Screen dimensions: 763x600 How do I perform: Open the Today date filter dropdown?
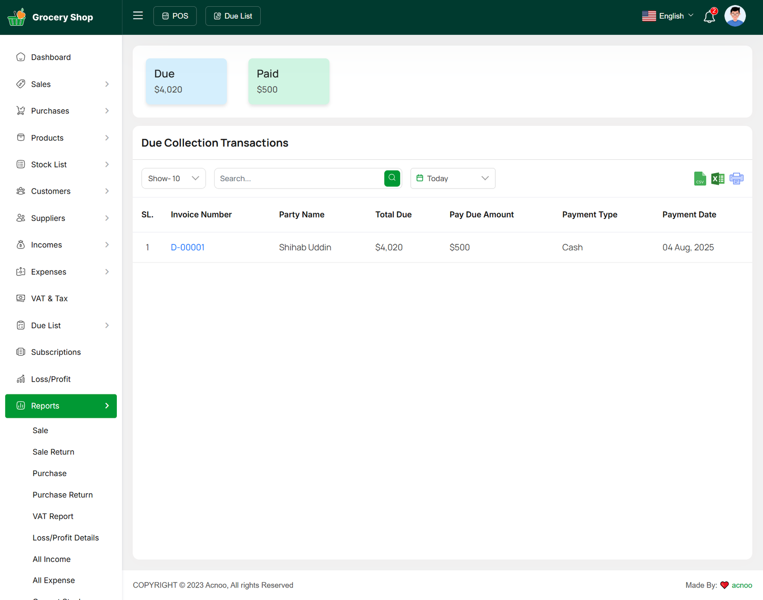(453, 178)
